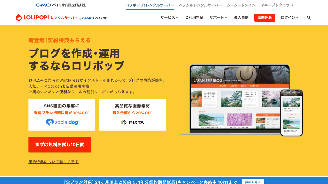Switch to ヘテムルレンタルサーバー tab

(200, 5)
